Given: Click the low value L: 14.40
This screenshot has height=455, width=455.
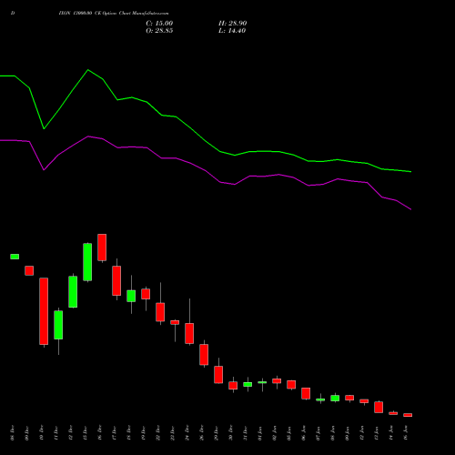Looking at the screenshot, I should tap(232, 31).
